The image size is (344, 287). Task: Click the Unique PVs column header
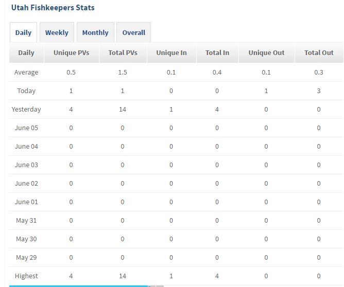click(x=71, y=52)
